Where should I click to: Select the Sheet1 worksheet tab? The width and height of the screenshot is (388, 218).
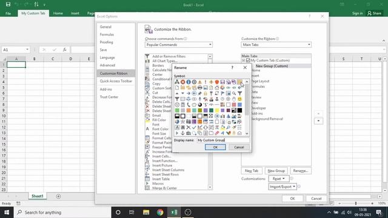click(x=38, y=196)
